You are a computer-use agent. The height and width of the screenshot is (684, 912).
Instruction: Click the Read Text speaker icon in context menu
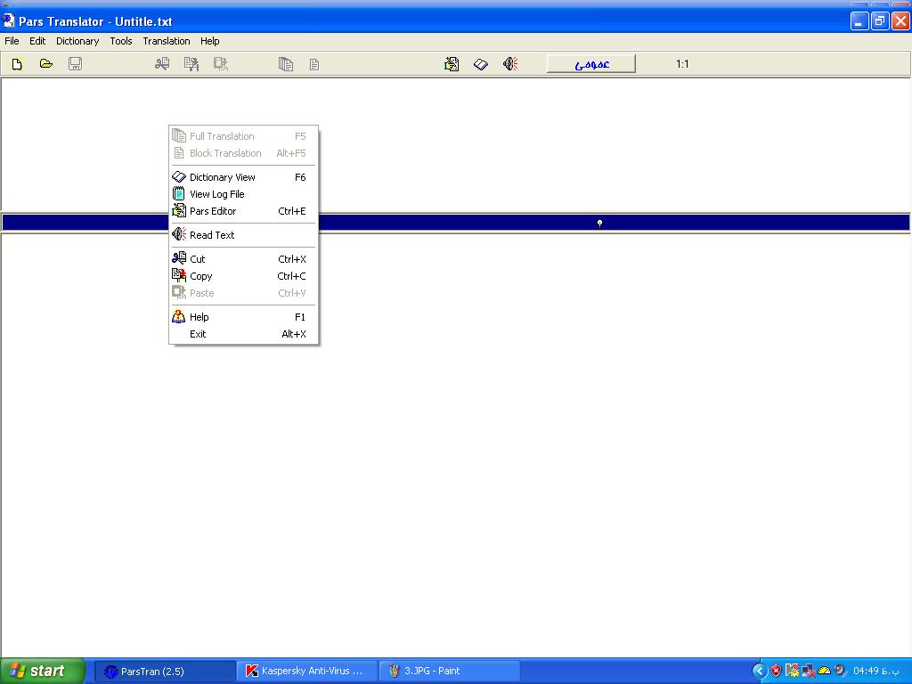pyautogui.click(x=178, y=234)
